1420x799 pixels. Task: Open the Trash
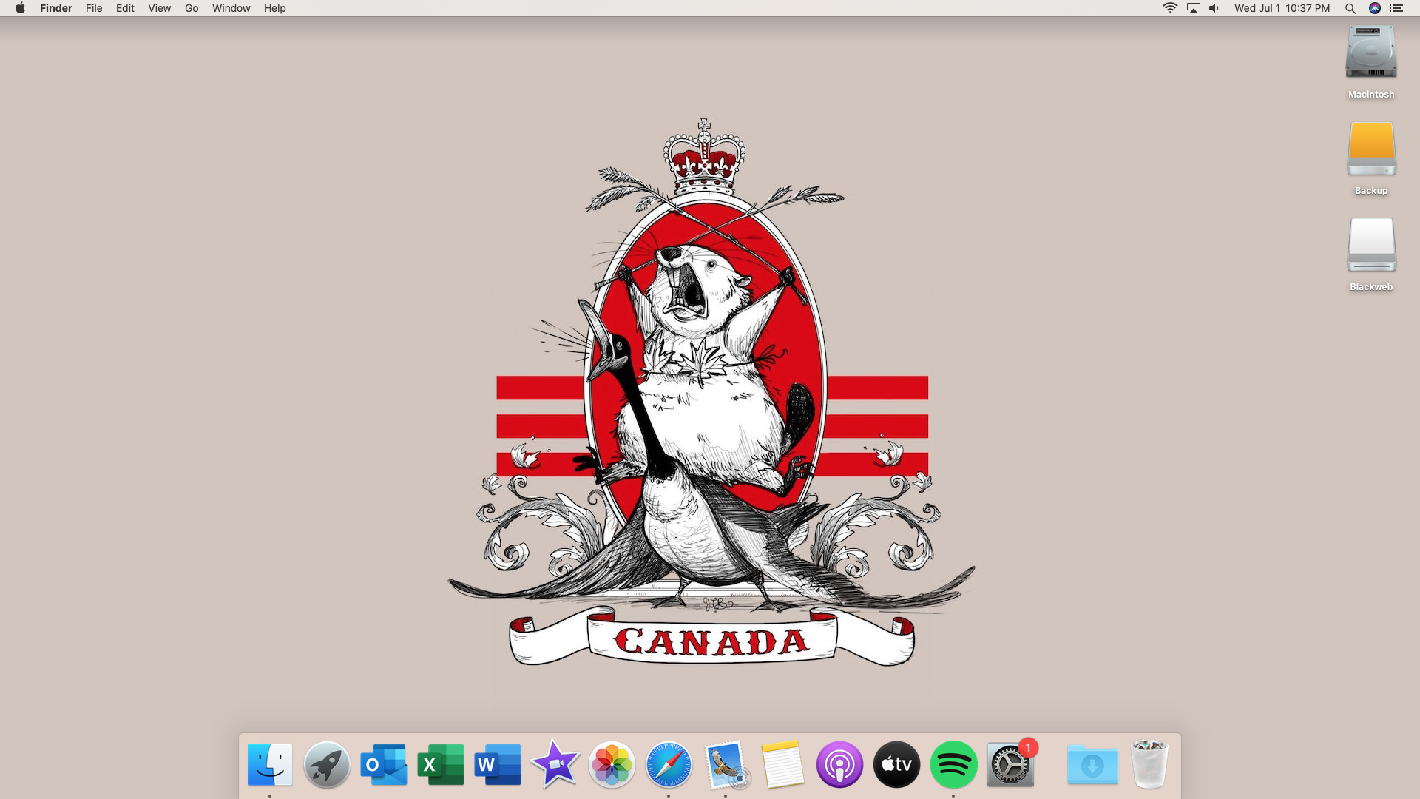[1149, 764]
